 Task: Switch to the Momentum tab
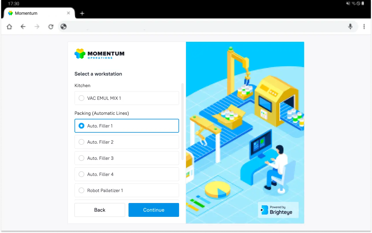[x=39, y=13]
